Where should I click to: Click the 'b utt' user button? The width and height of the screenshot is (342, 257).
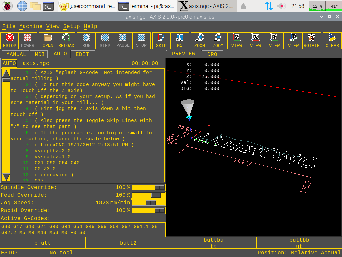(43, 243)
